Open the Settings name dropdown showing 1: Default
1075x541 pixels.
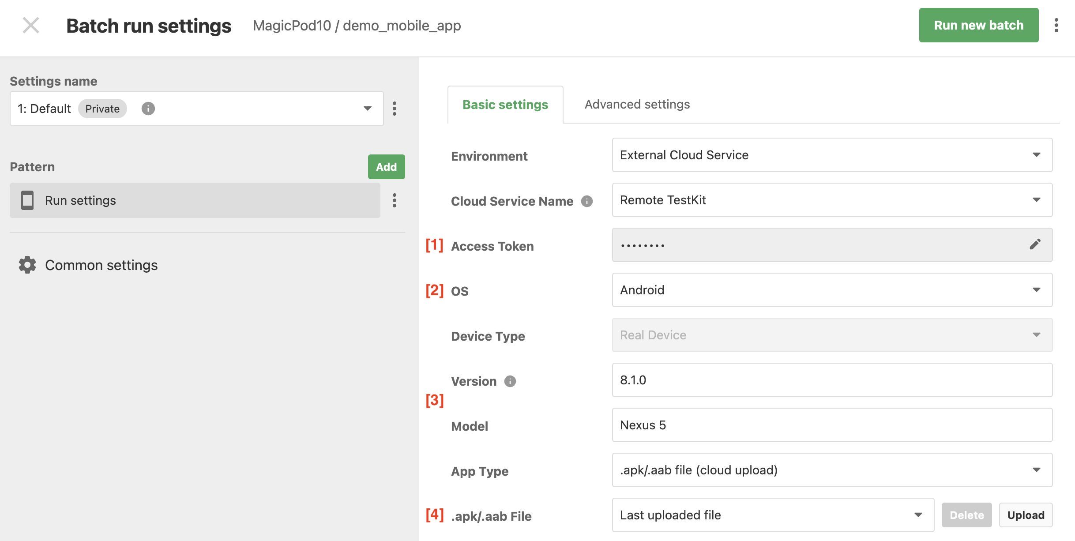[x=197, y=109]
